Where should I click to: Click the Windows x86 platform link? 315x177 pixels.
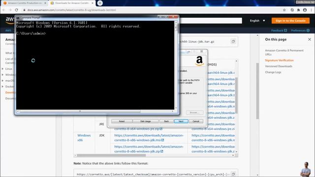point(84,138)
